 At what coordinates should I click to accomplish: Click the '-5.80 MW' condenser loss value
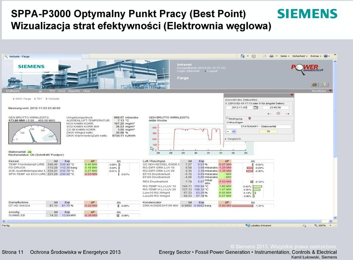pos(225,206)
